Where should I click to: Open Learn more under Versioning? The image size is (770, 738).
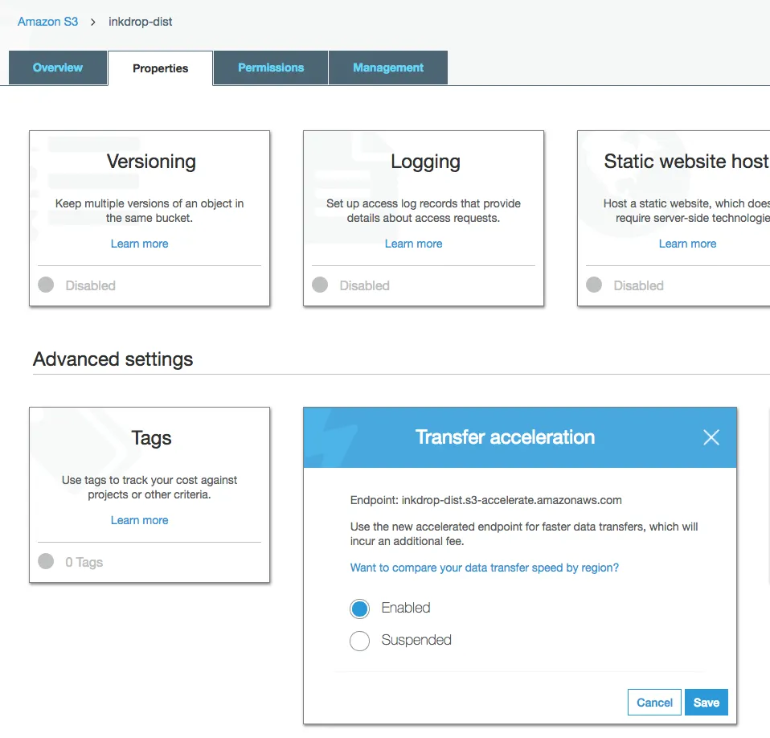[x=140, y=244]
